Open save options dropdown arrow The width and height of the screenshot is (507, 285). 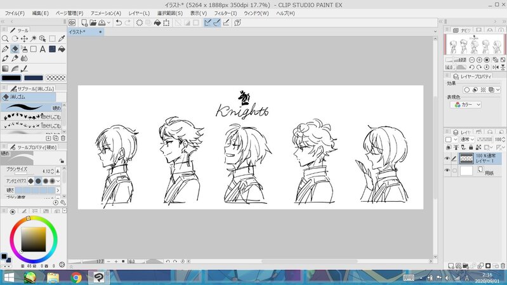point(109,23)
